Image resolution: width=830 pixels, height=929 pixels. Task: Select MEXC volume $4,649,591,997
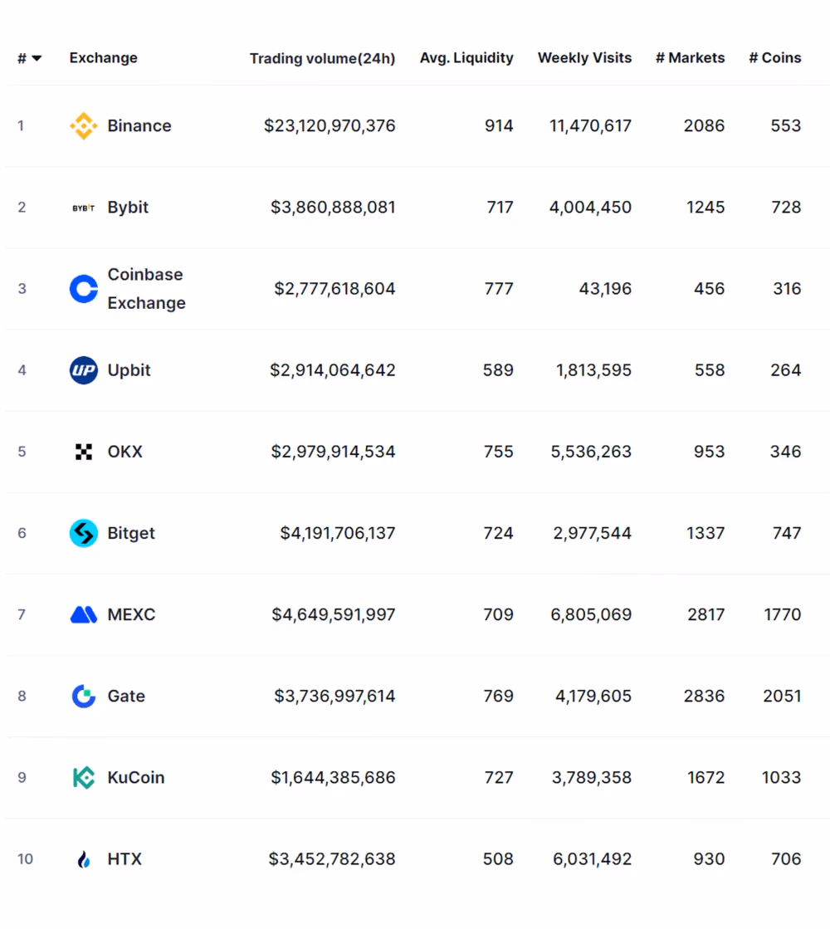pyautogui.click(x=334, y=614)
